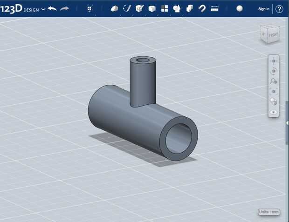This screenshot has height=222, width=289.
Task: Open the Combine tool icon
Action: tap(189, 8)
